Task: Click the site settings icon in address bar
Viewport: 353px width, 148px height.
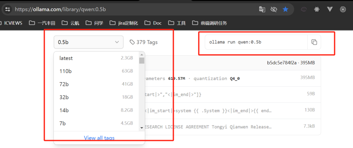Action: pyautogui.click(x=8, y=9)
